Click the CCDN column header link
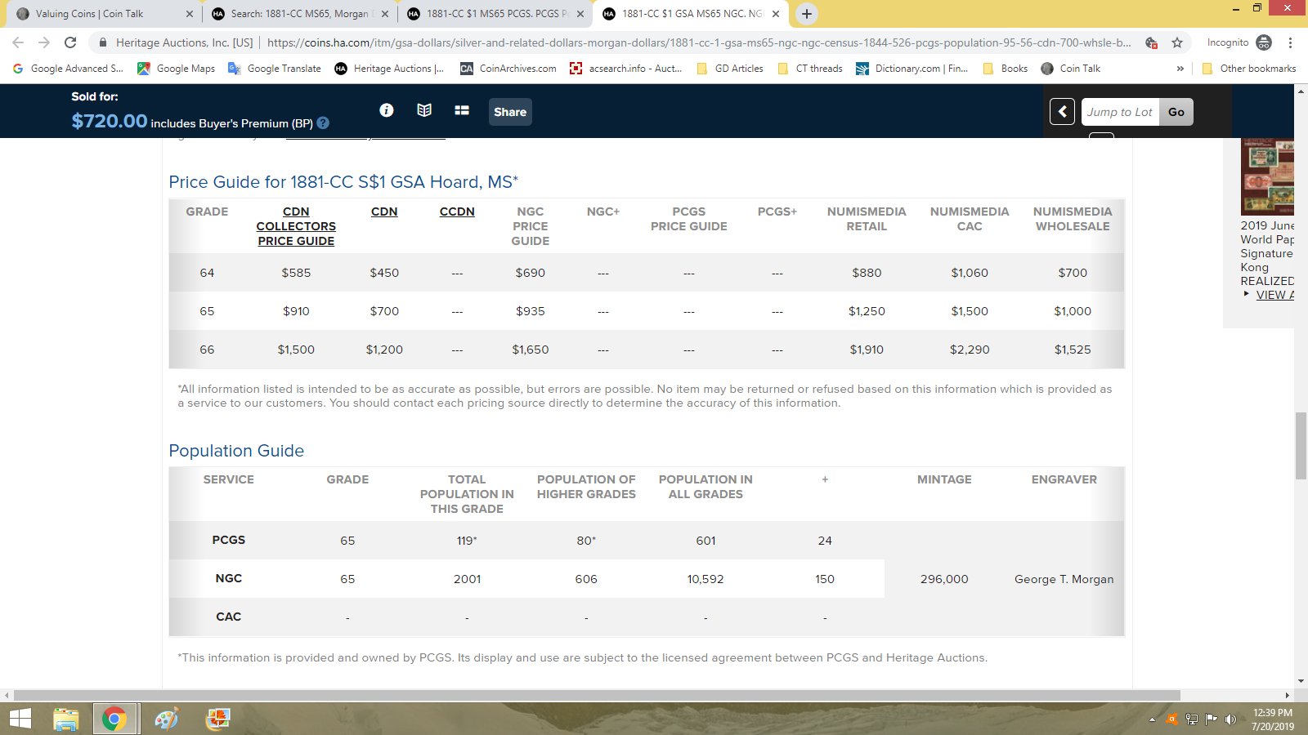Viewport: 1308px width, 735px height. click(x=457, y=212)
